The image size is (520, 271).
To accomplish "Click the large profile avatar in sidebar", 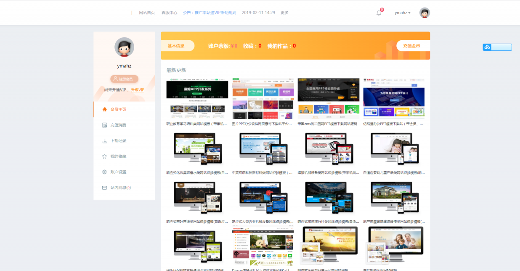I will 124,47.
